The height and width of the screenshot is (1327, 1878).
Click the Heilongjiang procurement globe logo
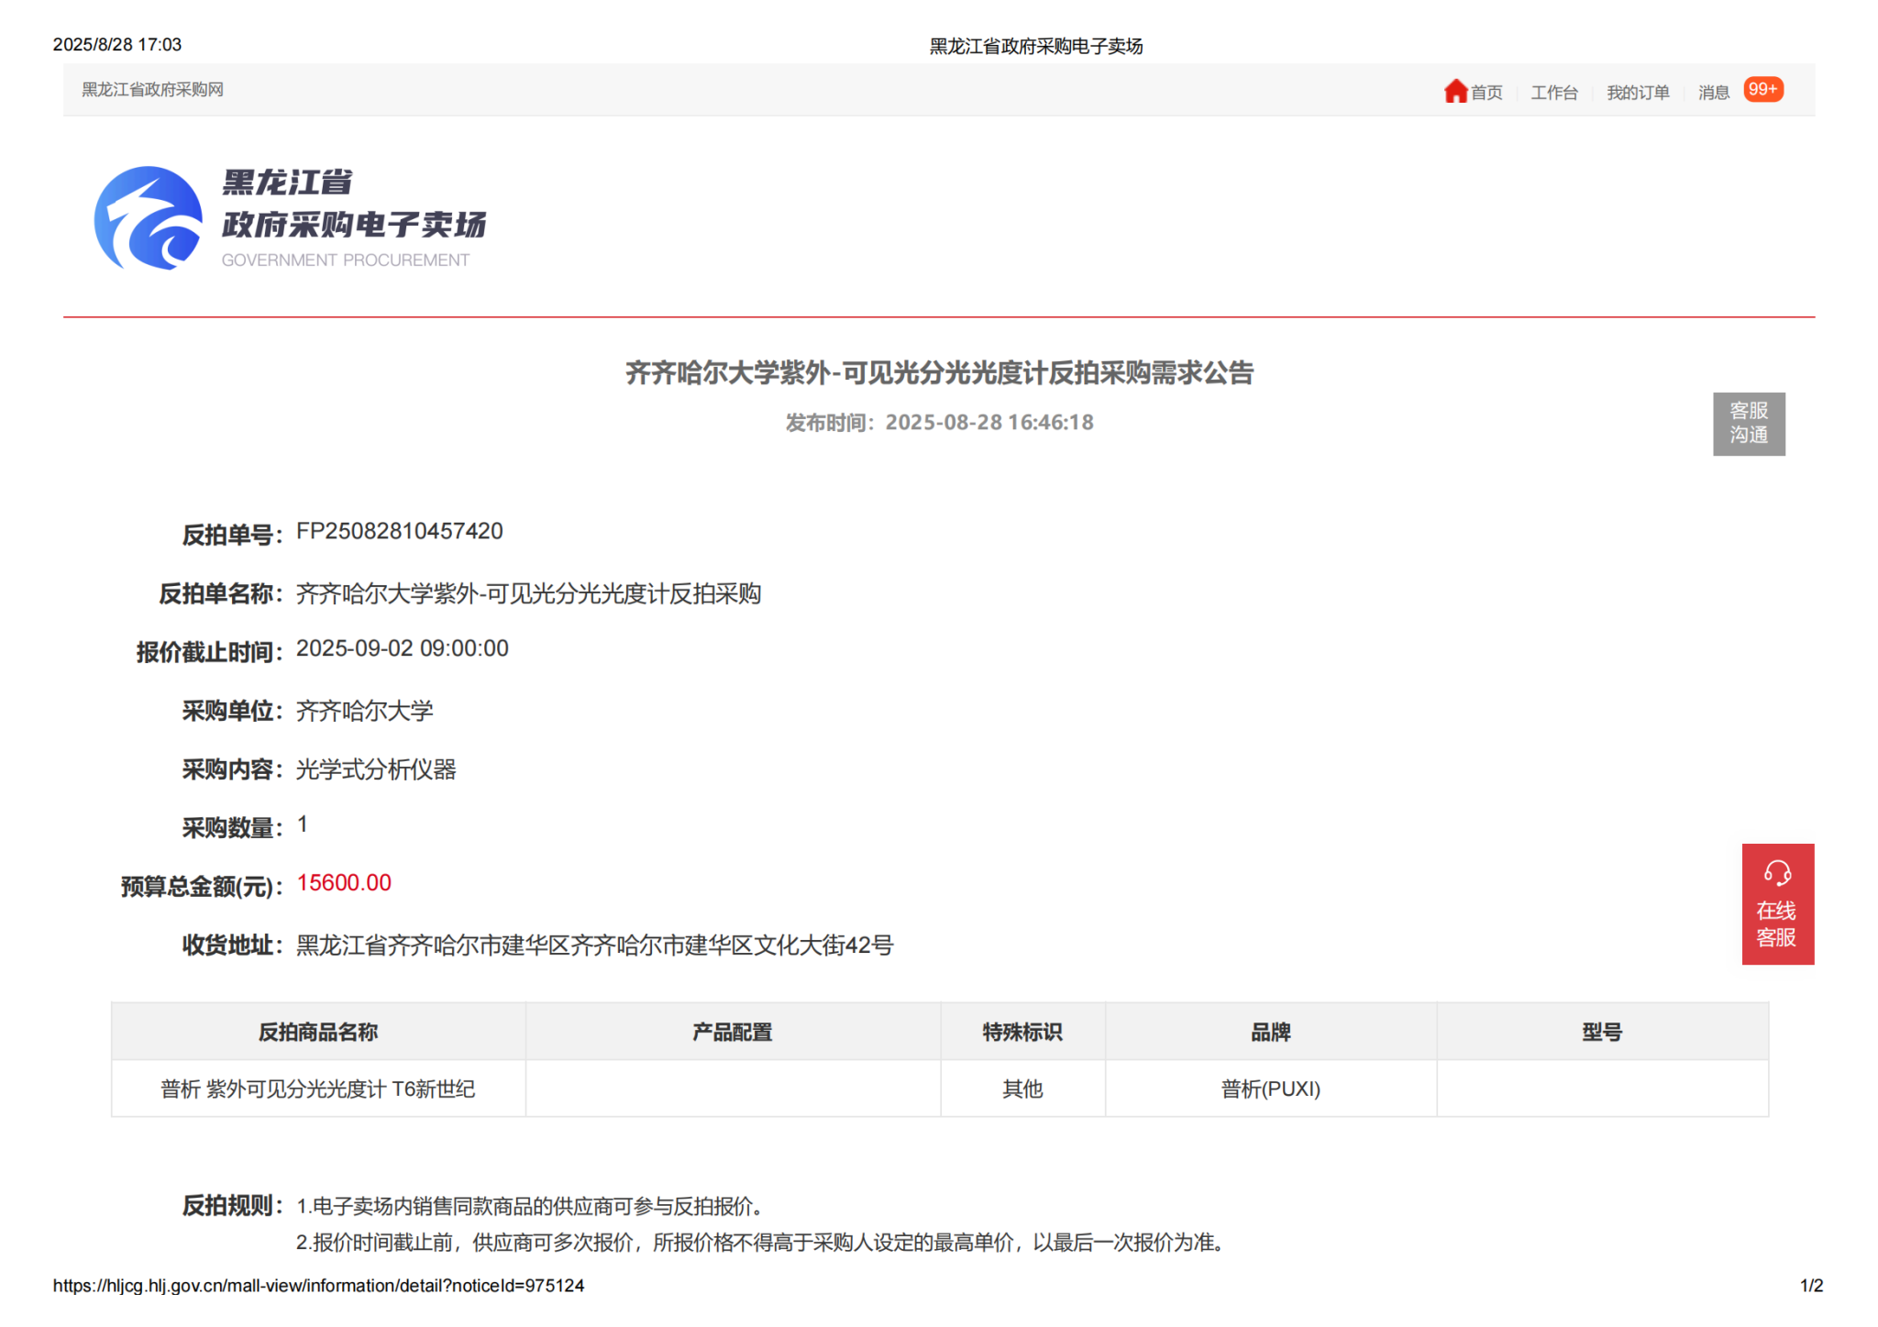[x=149, y=218]
